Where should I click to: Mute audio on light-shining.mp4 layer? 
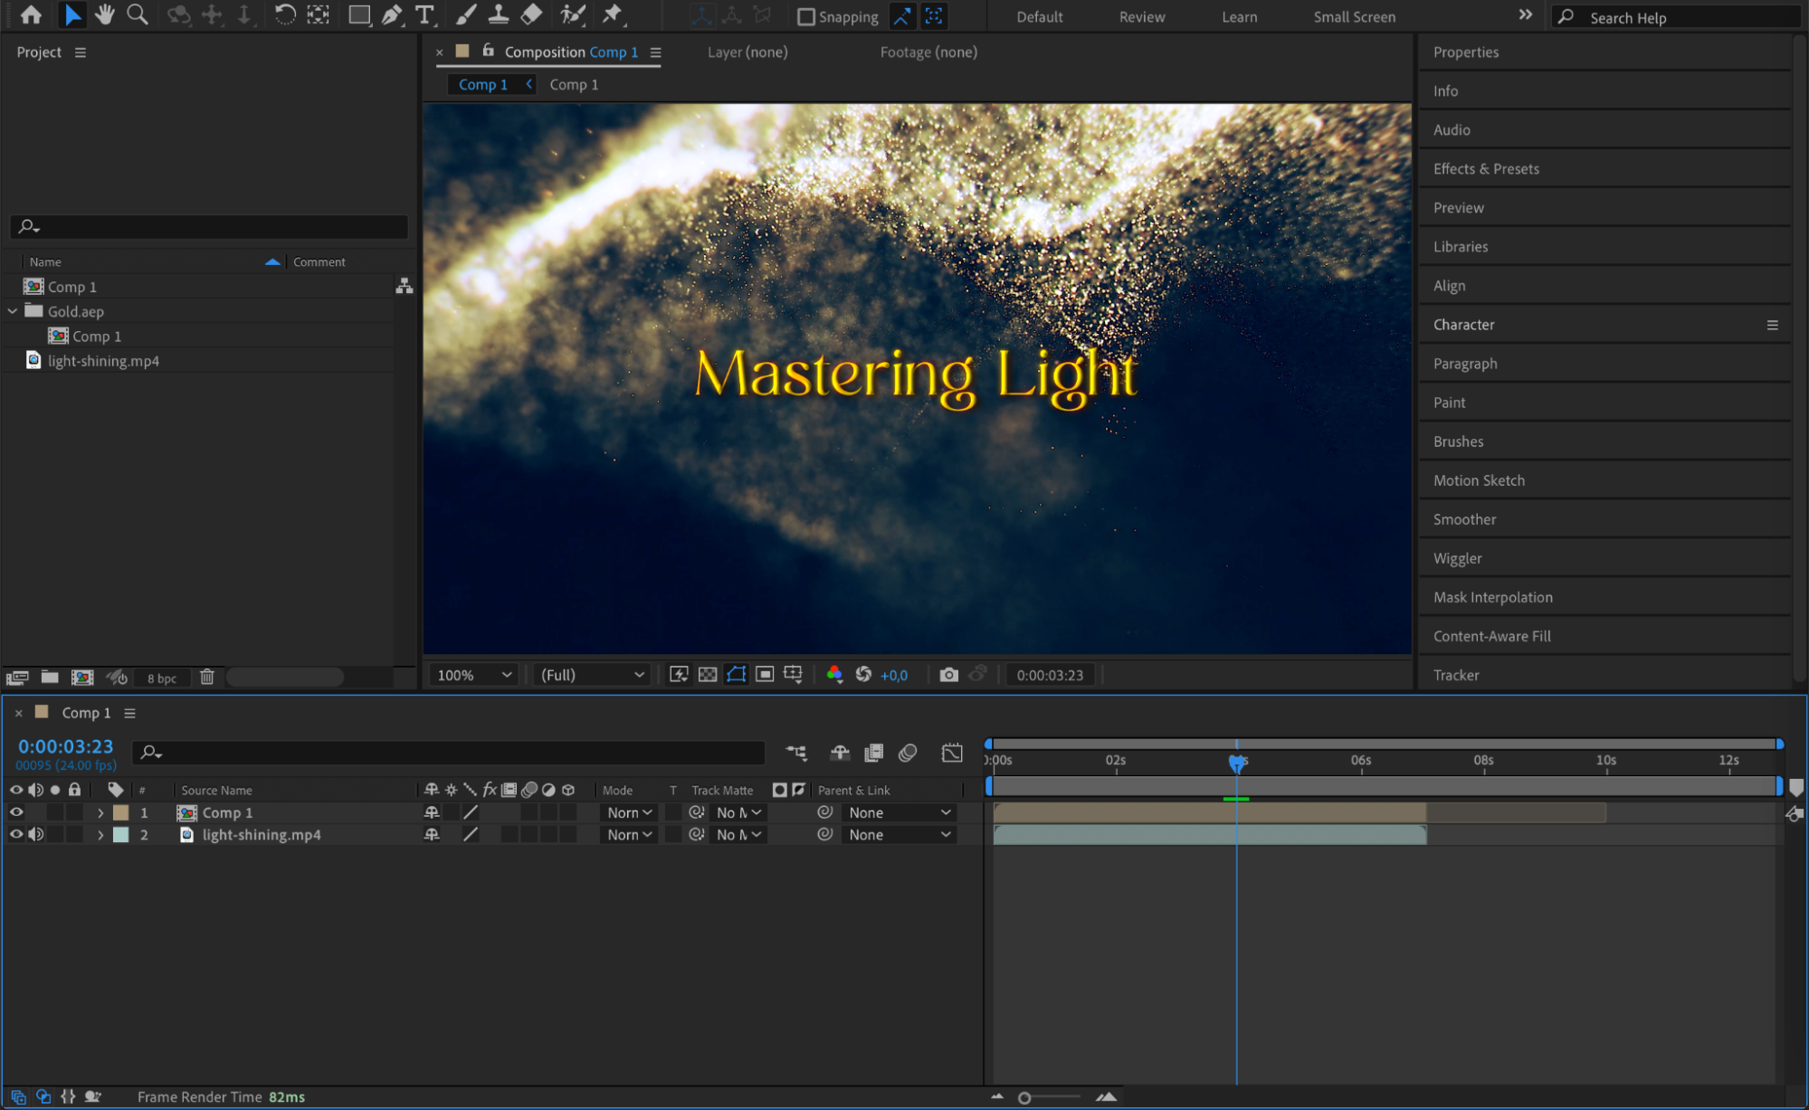(35, 835)
